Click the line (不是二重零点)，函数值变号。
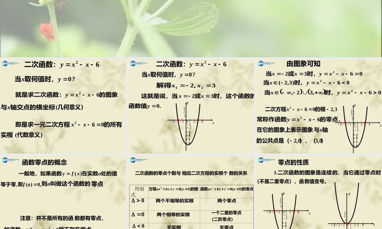Screen dimensions: 382x229 (292, 181)
